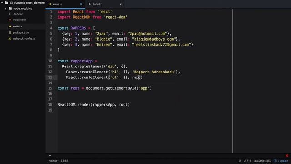The image size is (291, 164).
Task: Click the JS icon beside webpack.config.js
Action: click(x=10, y=39)
